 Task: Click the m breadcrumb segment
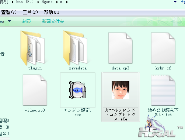pyautogui.click(x=61, y=2)
